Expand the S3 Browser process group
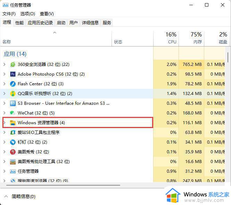This screenshot has width=231, height=205. tap(5, 103)
